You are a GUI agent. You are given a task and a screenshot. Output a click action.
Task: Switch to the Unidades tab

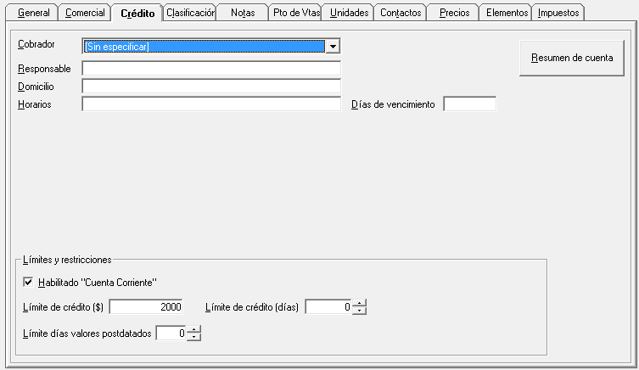349,13
